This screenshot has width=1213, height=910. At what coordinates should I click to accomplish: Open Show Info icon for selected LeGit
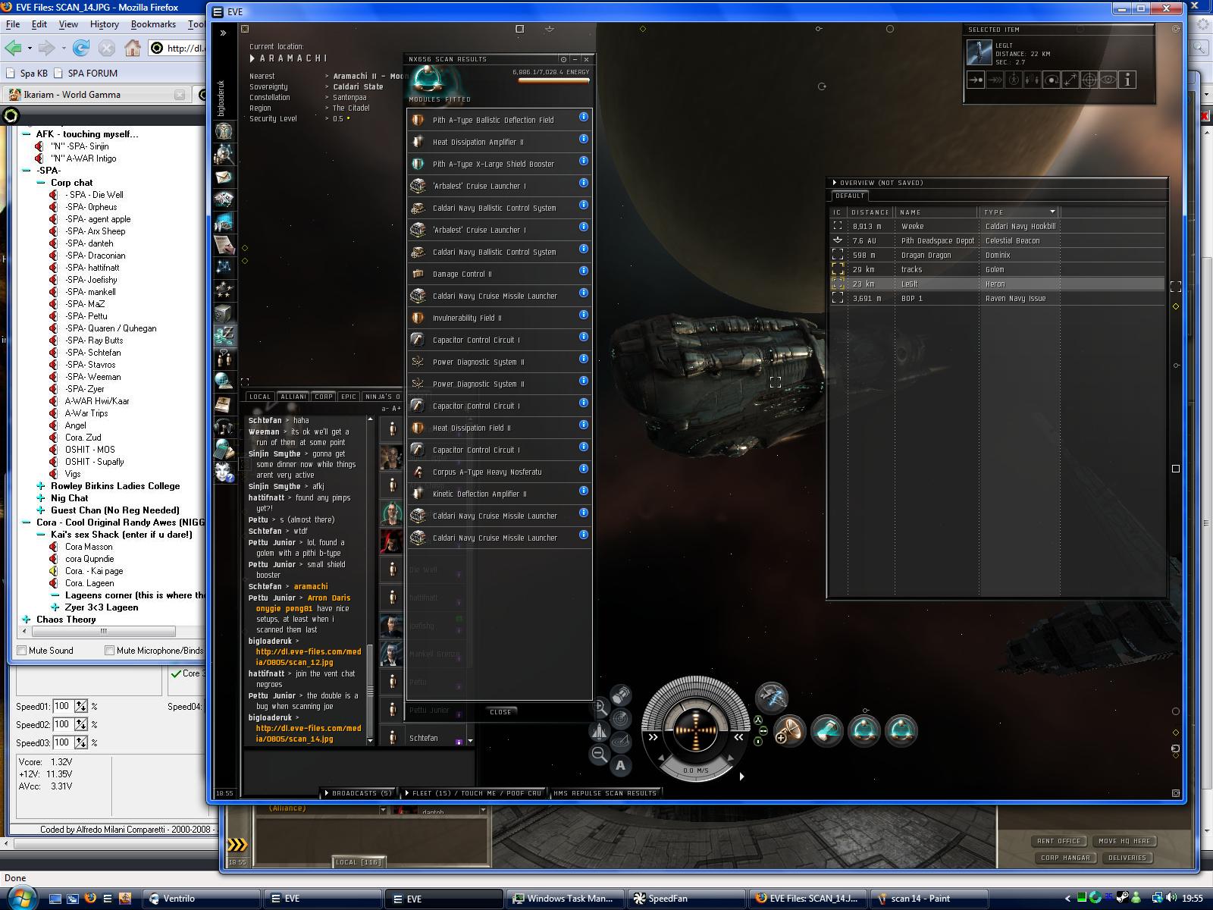[x=1127, y=80]
